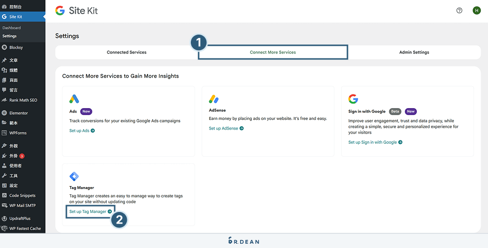488x248 pixels.
Task: Click the media icon beside 媒體
Action: point(4,70)
